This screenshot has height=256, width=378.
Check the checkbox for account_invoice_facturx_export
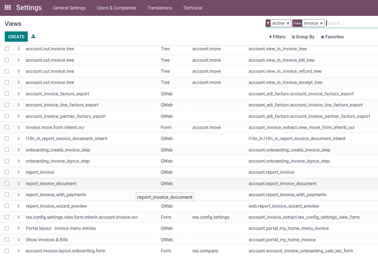tap(7, 94)
